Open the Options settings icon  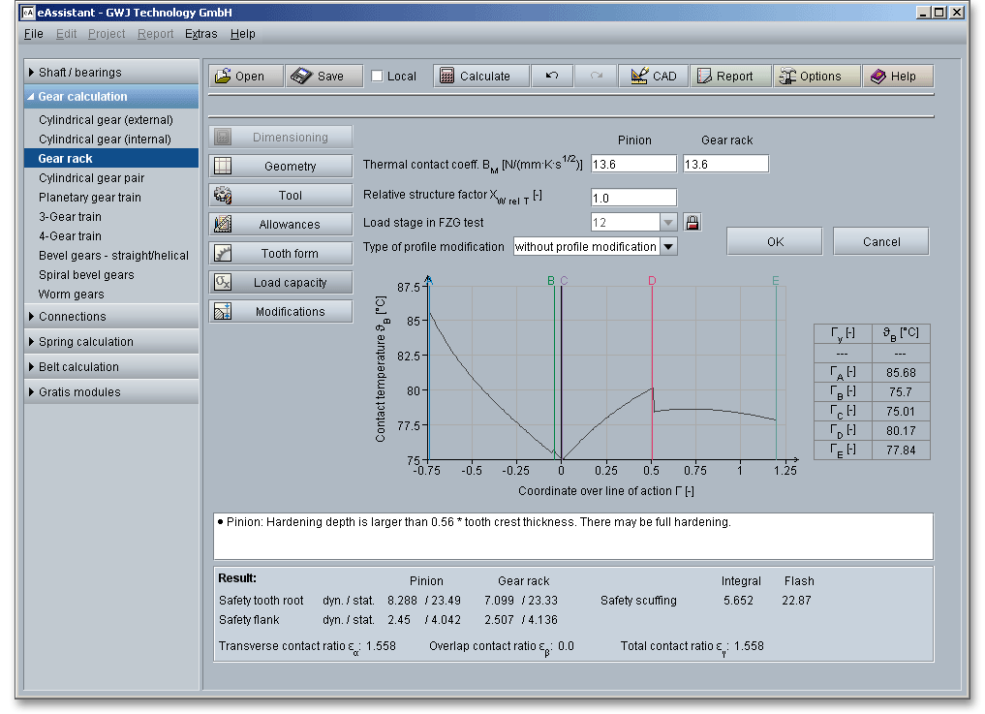point(786,77)
